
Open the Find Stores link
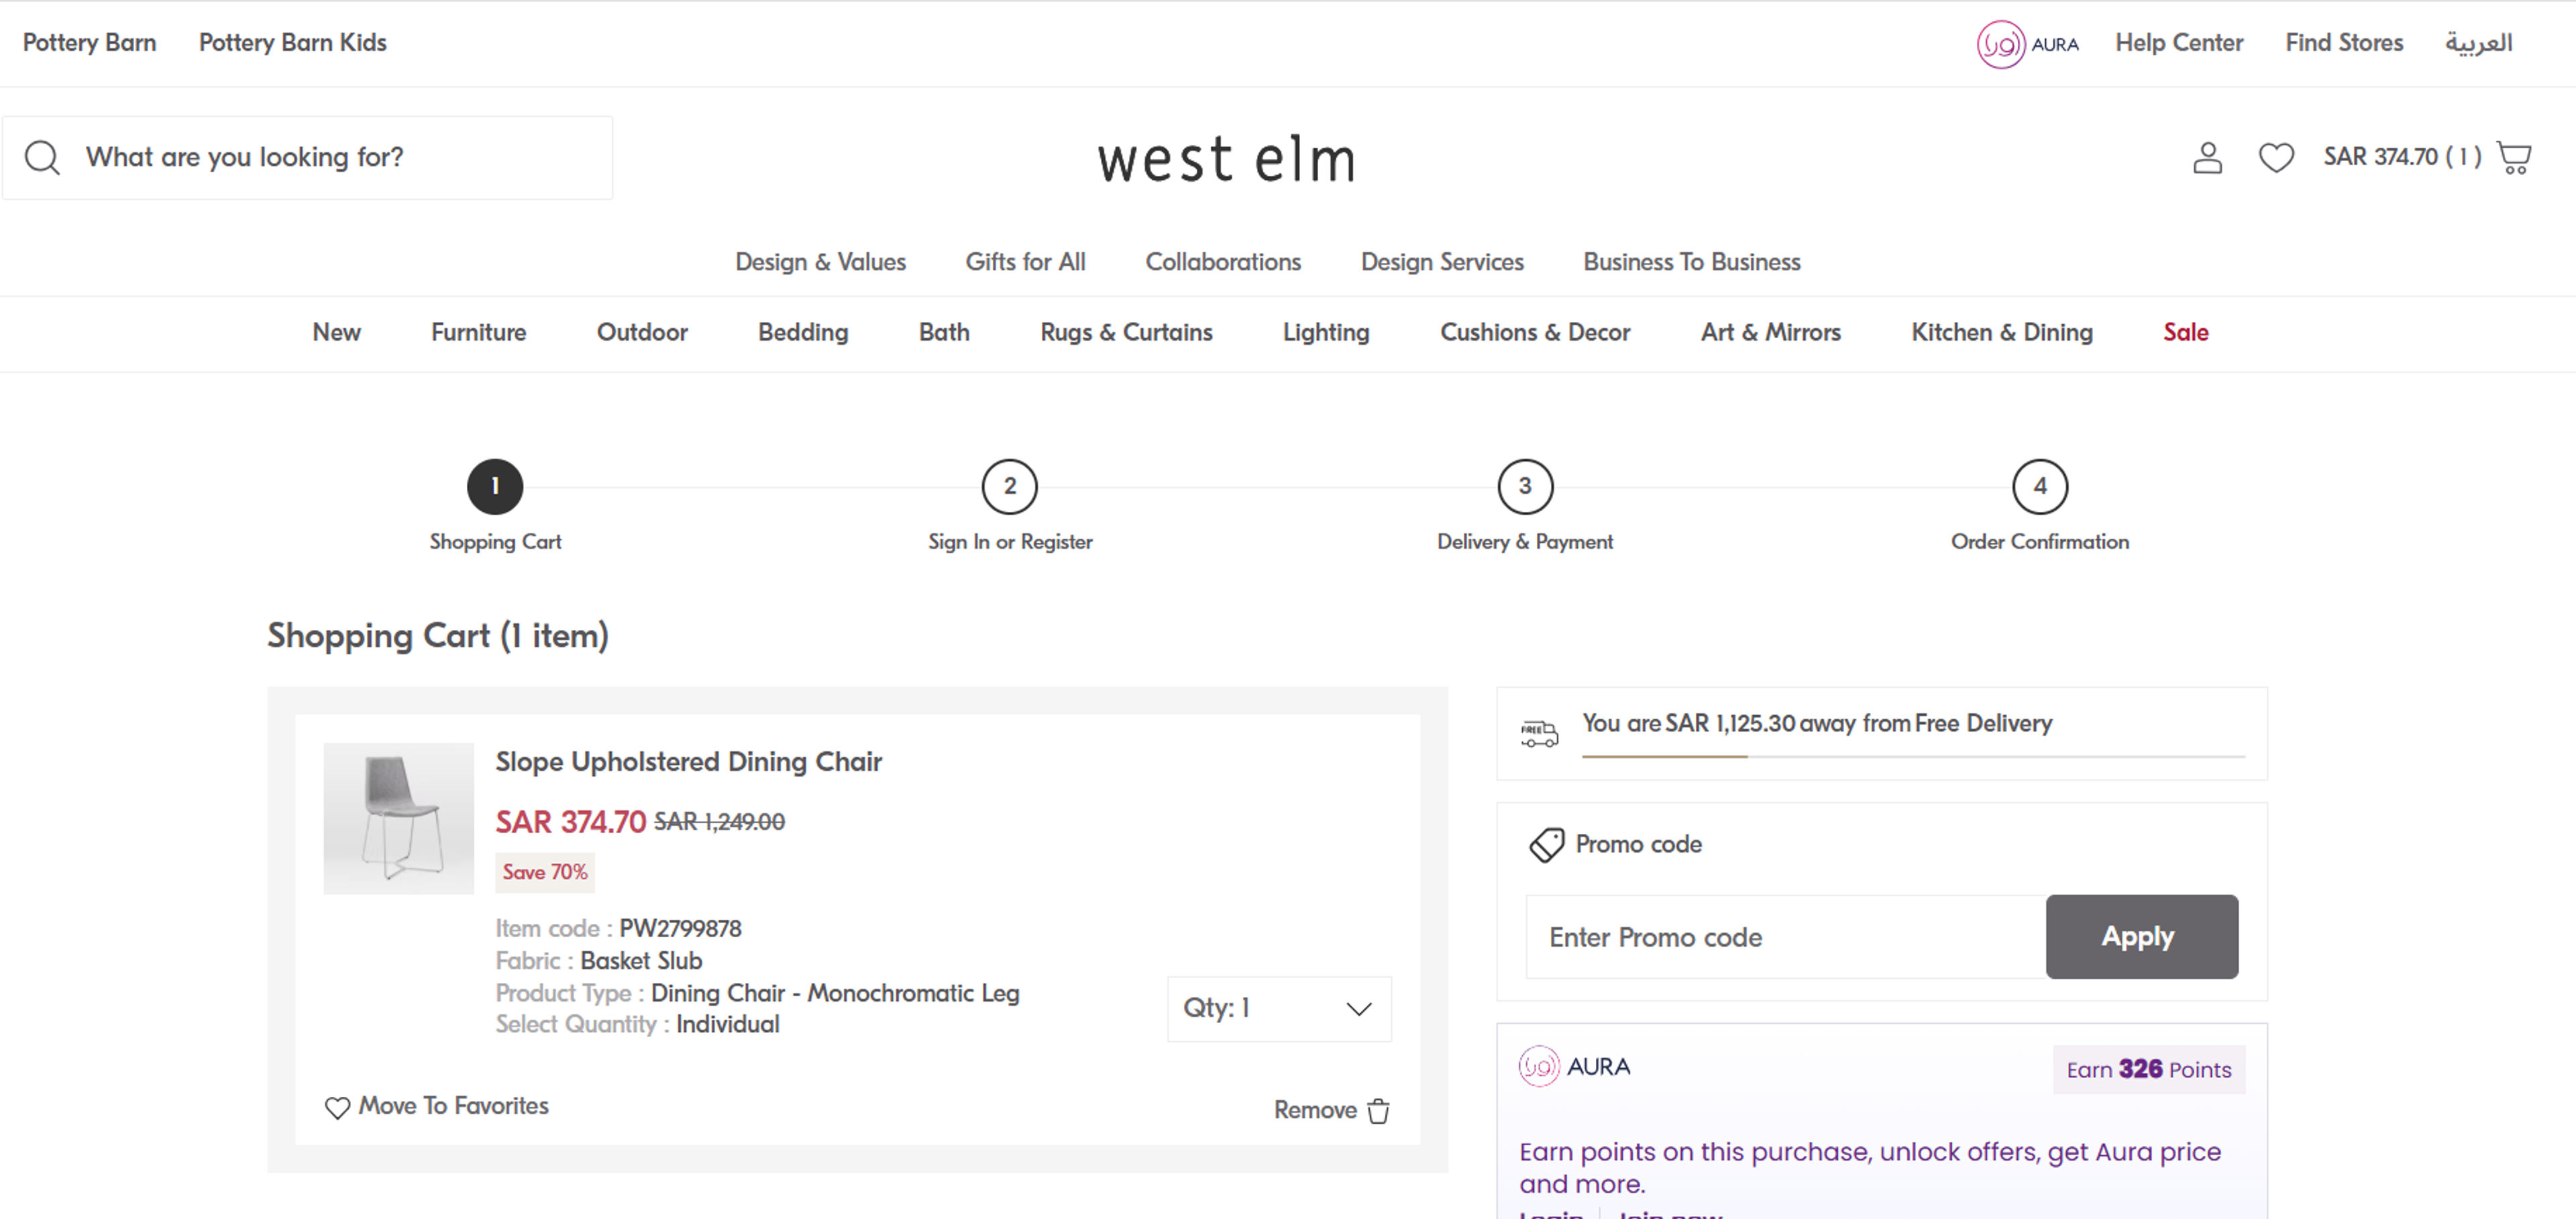click(x=2344, y=43)
